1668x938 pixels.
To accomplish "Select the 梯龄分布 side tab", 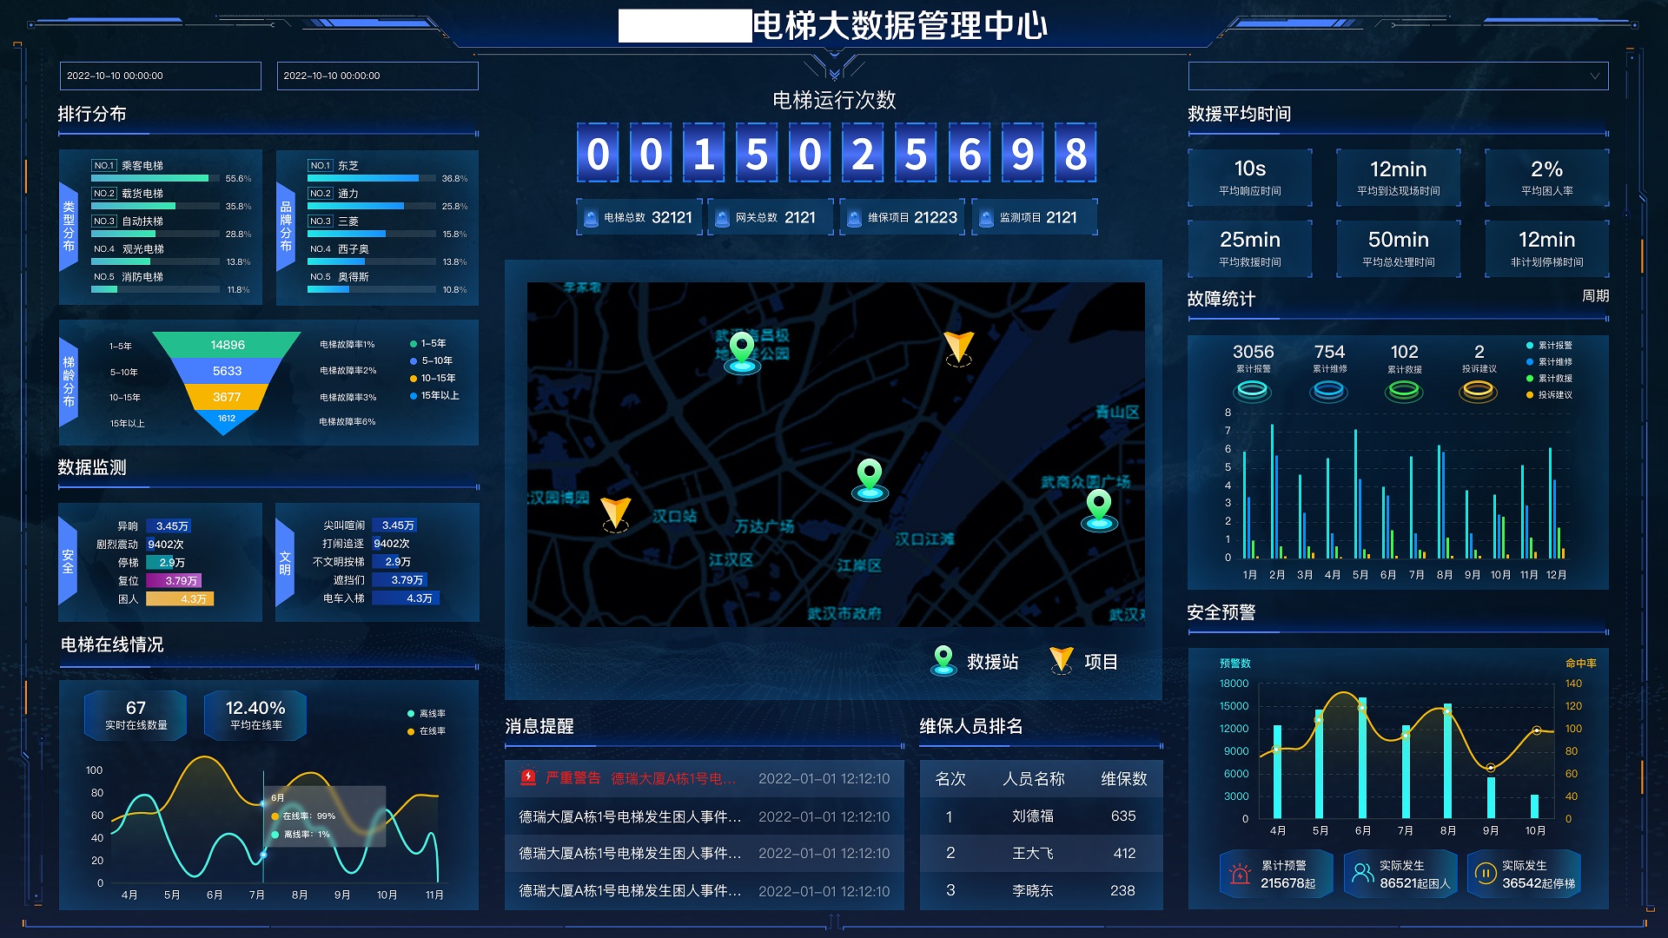I will [69, 381].
